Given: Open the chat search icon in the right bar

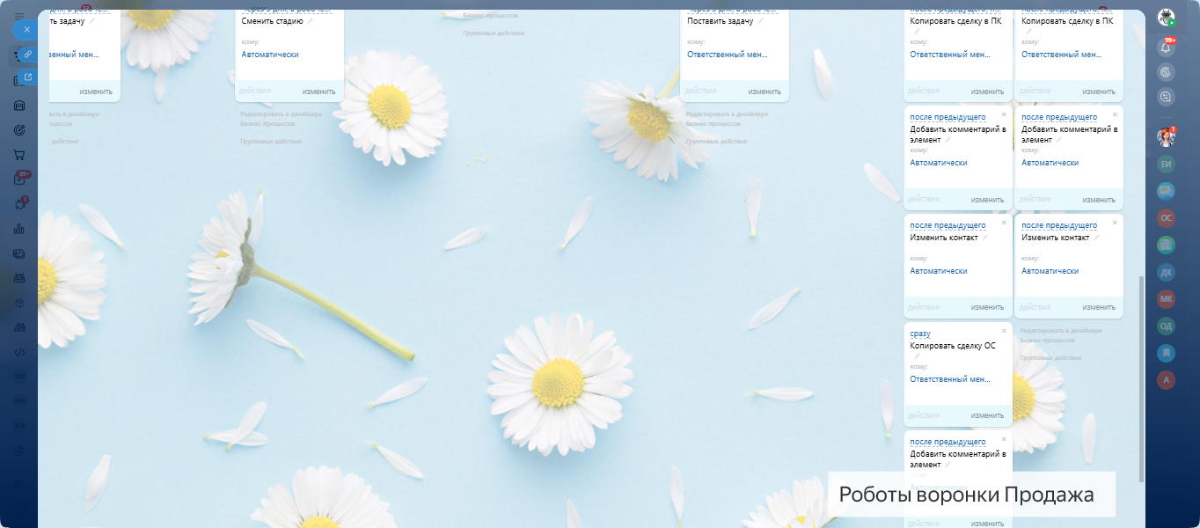Looking at the screenshot, I should 1166,97.
